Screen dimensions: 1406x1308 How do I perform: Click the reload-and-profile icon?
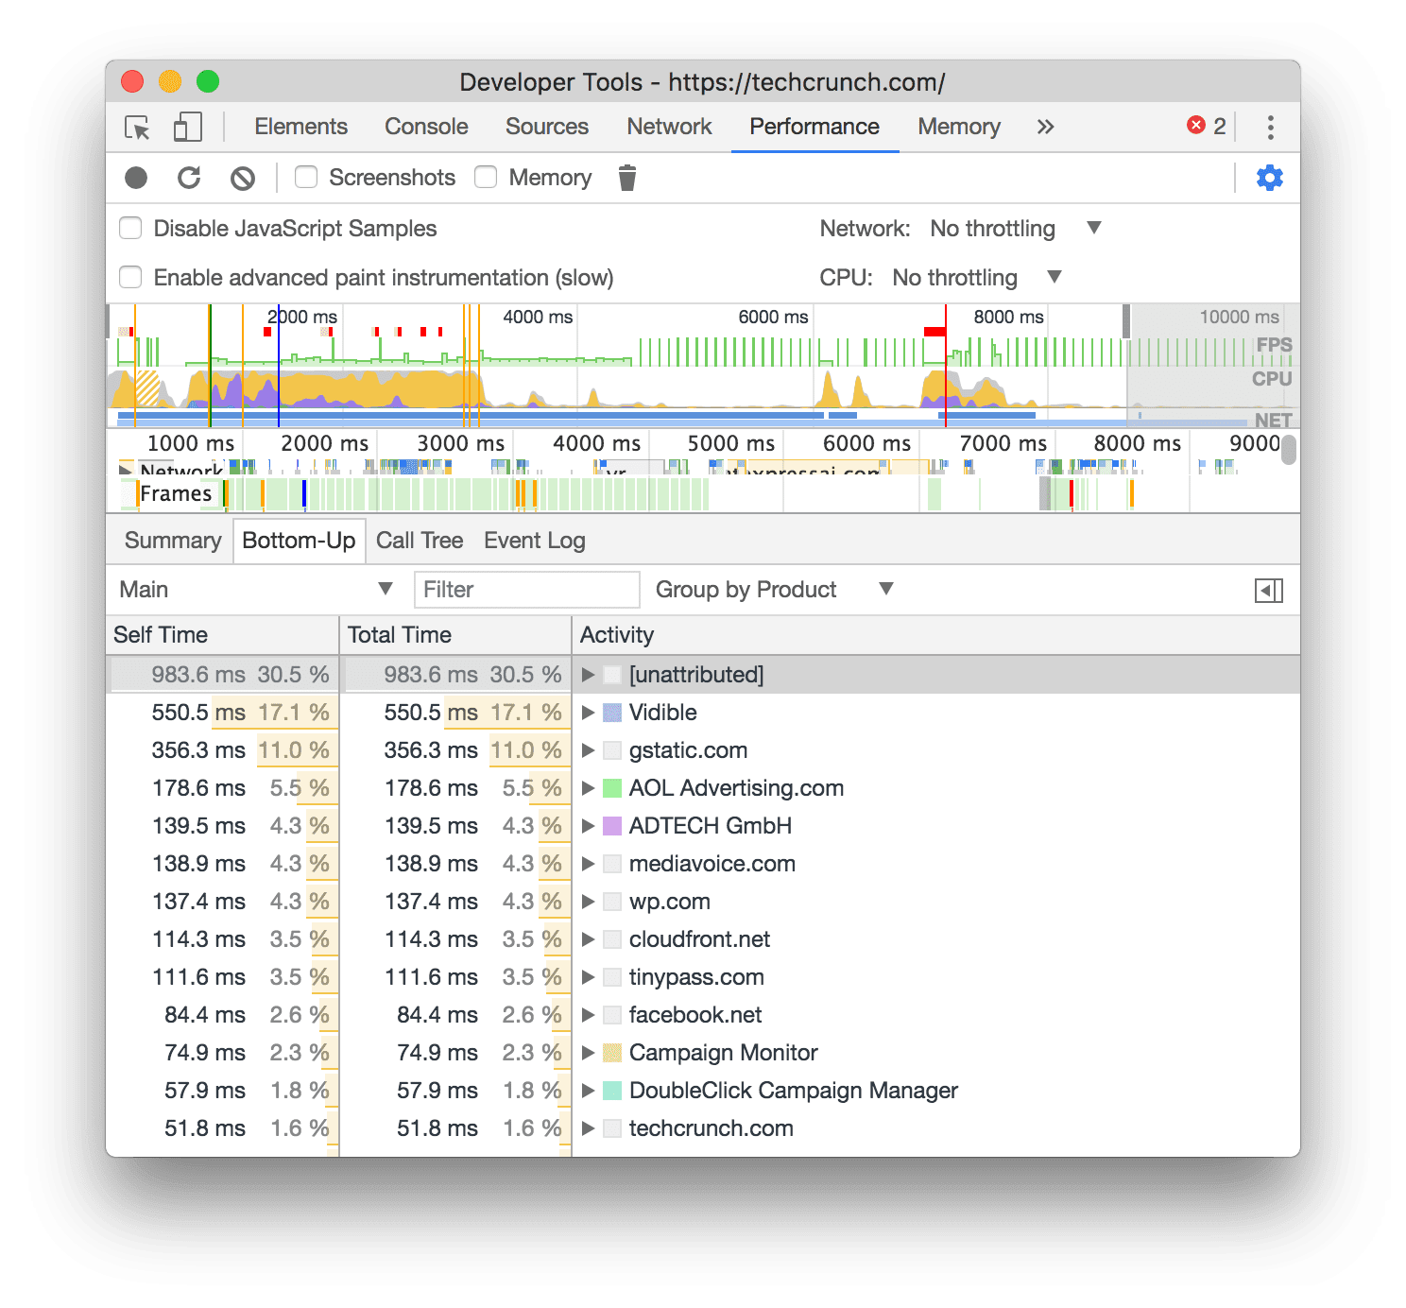(x=190, y=177)
